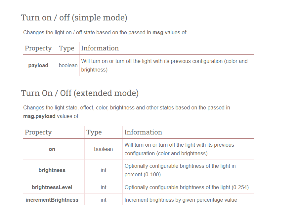Click the "boolean" type in the "on" row
Screen dimensions: 296x205
coord(104,149)
